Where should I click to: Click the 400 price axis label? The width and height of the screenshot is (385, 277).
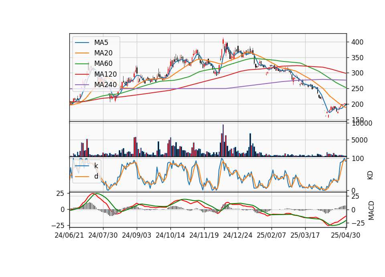coord(357,42)
